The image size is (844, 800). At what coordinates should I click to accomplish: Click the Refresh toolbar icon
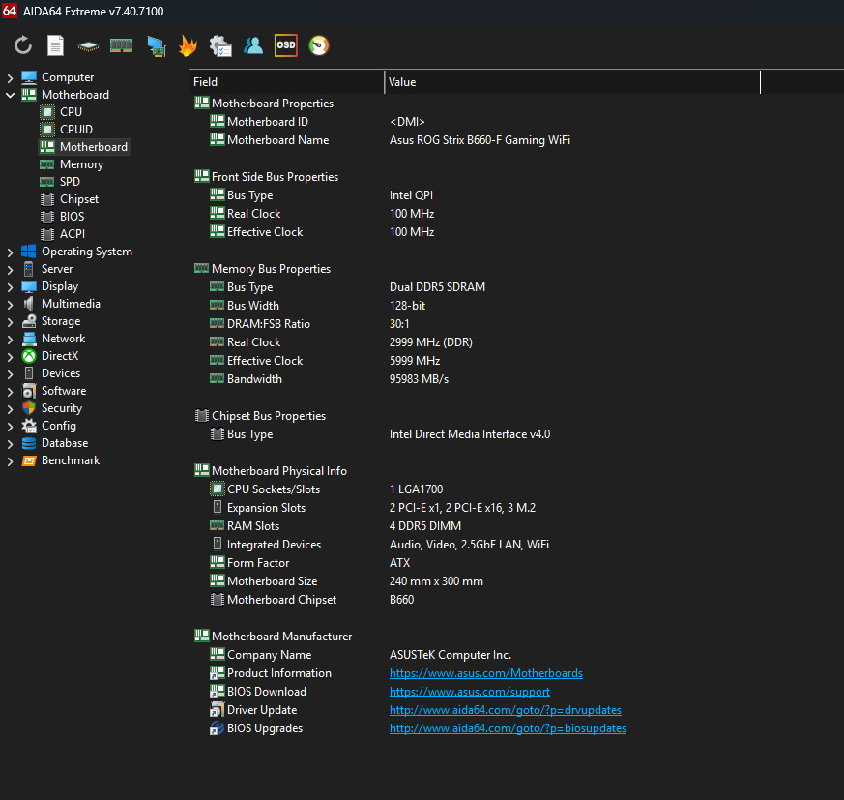23,45
